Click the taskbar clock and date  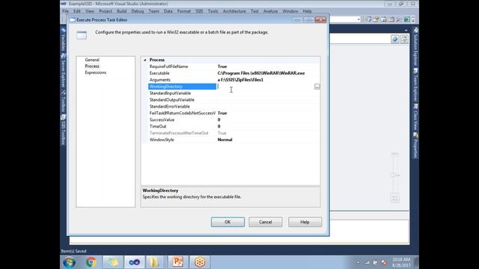coord(401,262)
